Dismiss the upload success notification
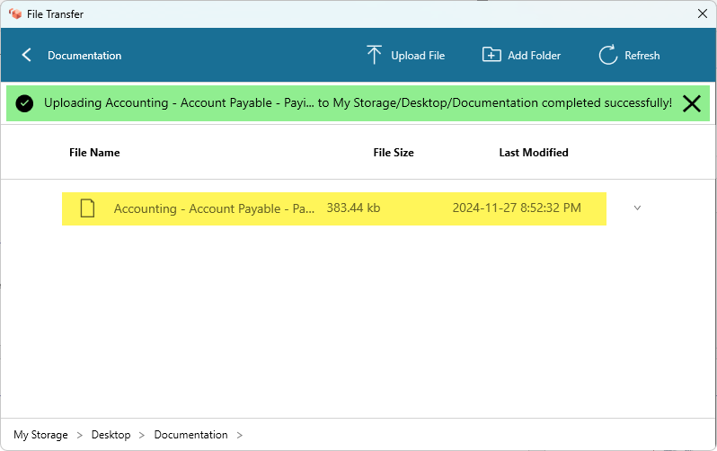This screenshot has width=717, height=451. 692,103
